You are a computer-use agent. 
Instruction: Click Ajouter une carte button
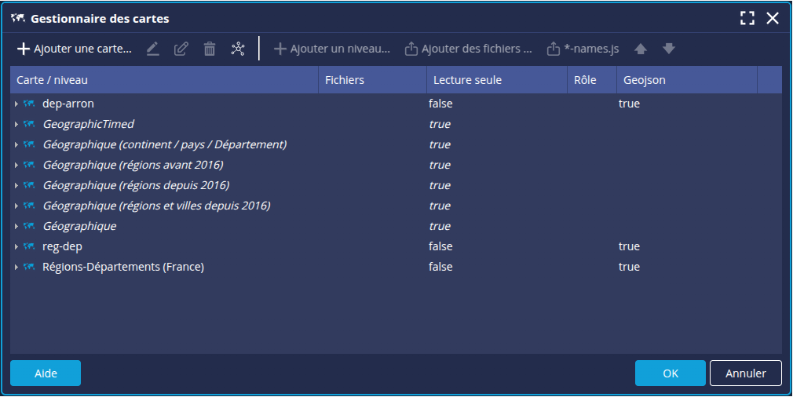75,49
